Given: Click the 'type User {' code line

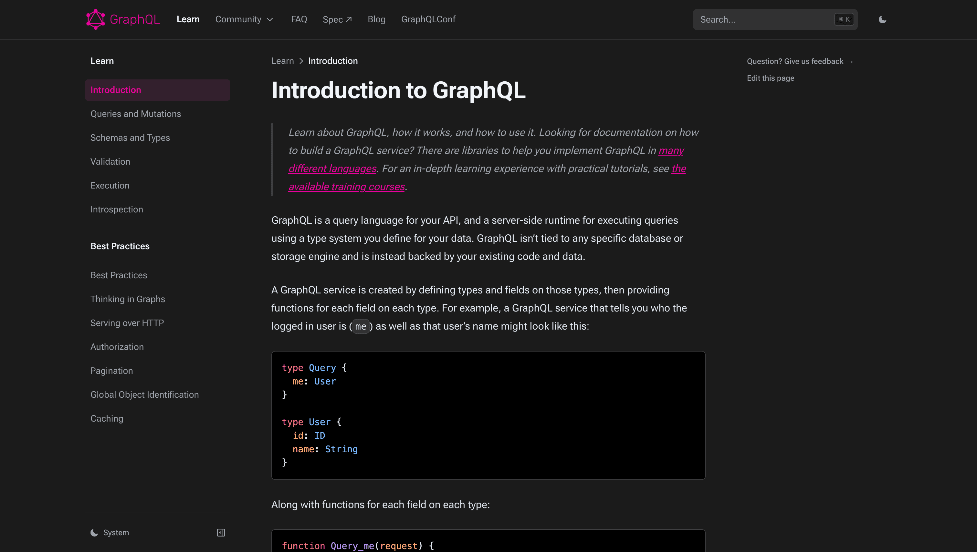Looking at the screenshot, I should (311, 422).
